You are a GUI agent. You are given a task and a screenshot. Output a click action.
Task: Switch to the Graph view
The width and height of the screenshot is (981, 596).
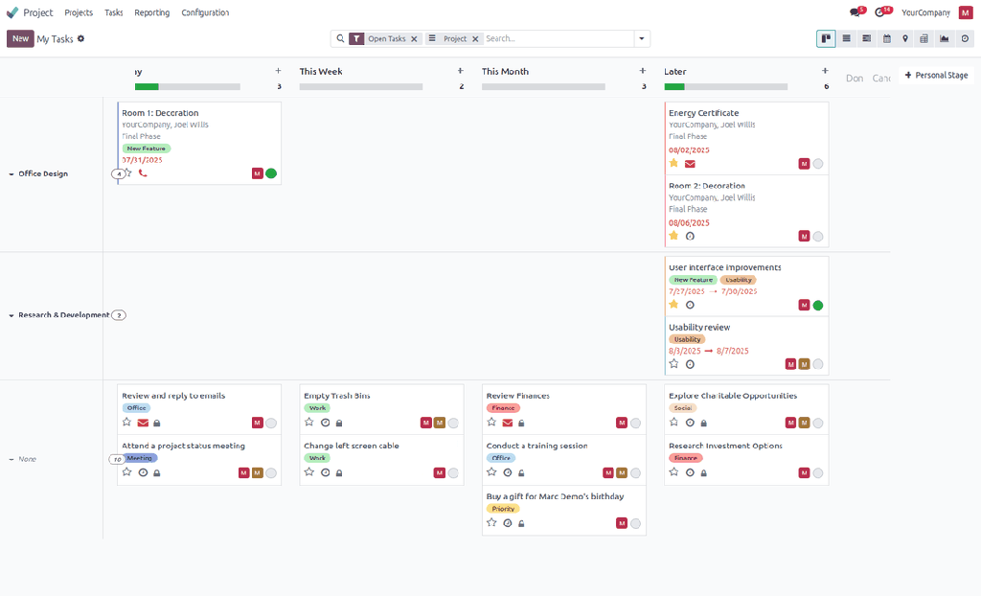(944, 39)
